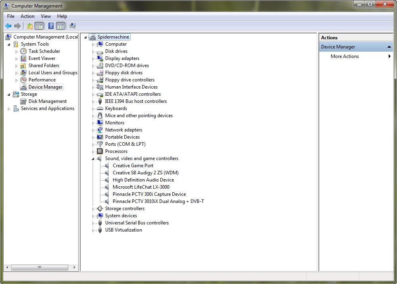Click the Creative Game Port speaker icon
This screenshot has height=284, width=397.
tap(107, 166)
